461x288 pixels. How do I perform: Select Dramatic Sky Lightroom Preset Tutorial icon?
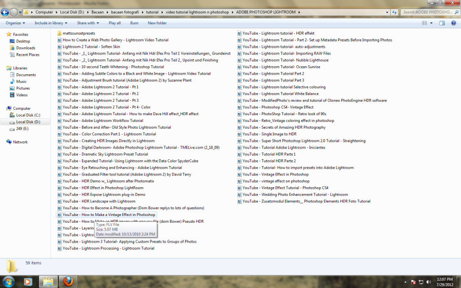click(59, 154)
